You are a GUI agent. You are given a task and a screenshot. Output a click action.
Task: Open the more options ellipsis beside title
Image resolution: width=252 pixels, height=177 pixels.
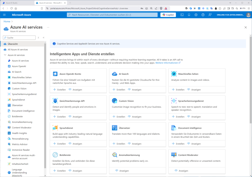[48, 27]
